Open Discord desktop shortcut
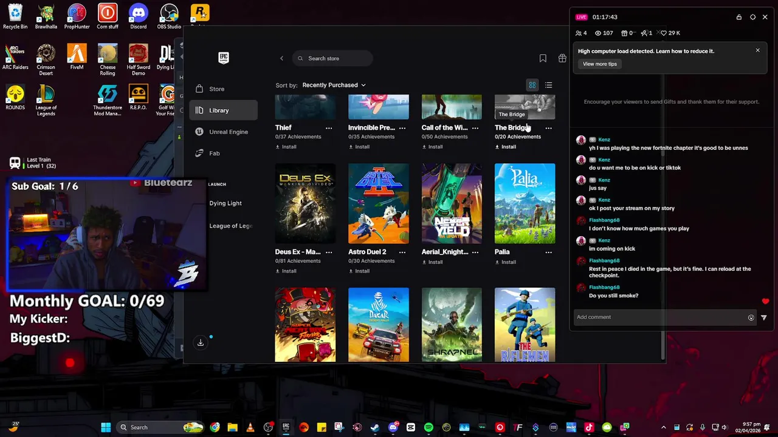778x437 pixels. pos(138,16)
